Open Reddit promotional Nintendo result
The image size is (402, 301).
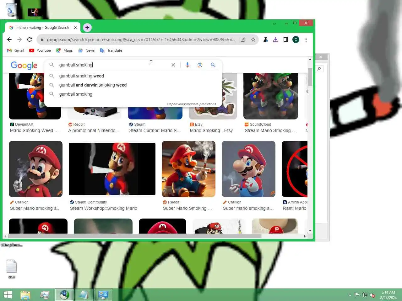click(x=94, y=131)
